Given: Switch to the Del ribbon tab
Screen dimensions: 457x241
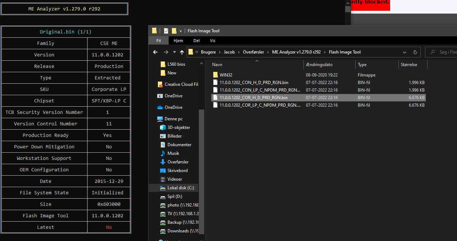Looking at the screenshot, I should [196, 41].
